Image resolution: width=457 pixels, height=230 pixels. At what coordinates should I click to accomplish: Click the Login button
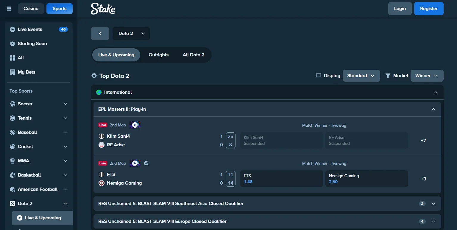pos(400,9)
